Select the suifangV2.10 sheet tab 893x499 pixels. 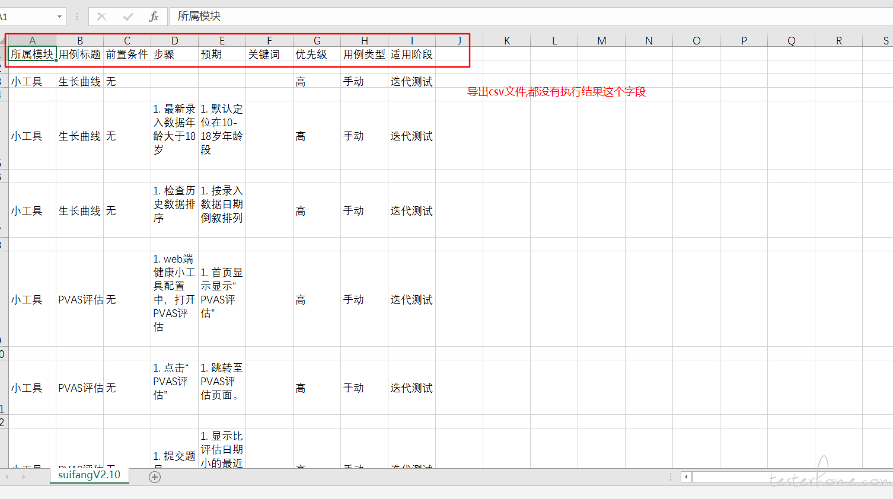(x=89, y=475)
